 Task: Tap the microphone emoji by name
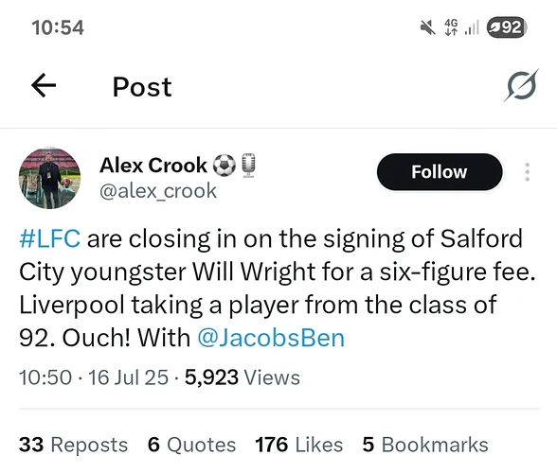click(x=248, y=166)
